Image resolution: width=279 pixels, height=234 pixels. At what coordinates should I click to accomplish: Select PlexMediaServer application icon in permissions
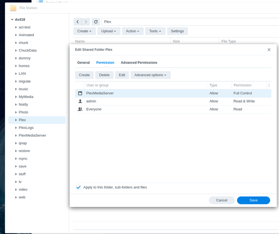(x=80, y=93)
